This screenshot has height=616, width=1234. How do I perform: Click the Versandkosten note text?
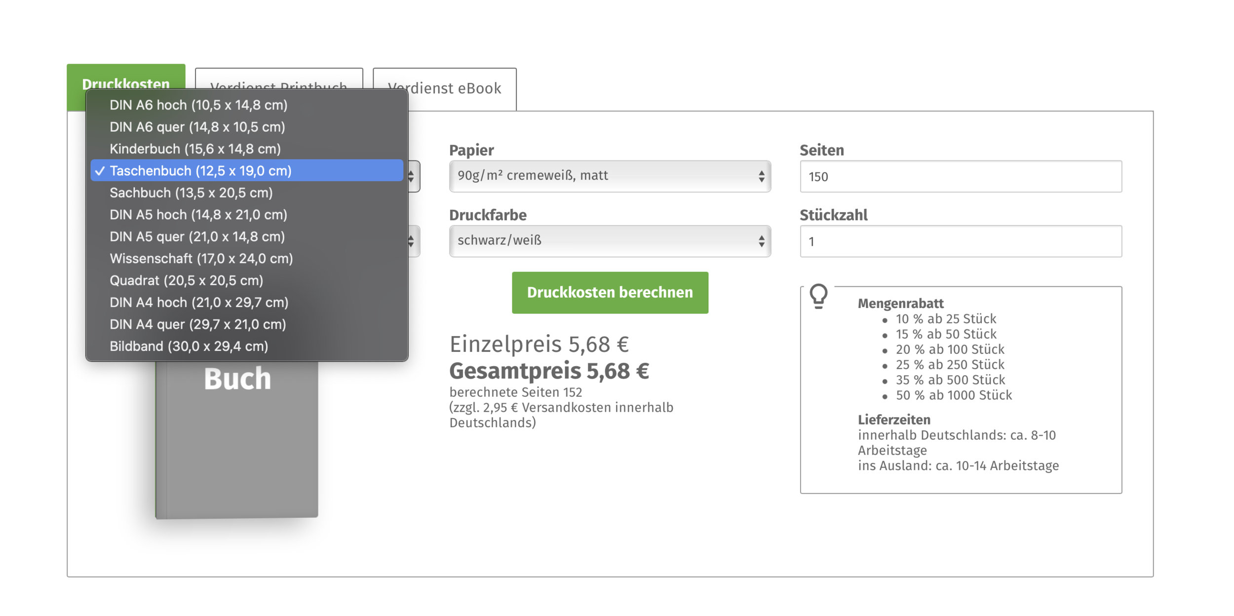[561, 415]
